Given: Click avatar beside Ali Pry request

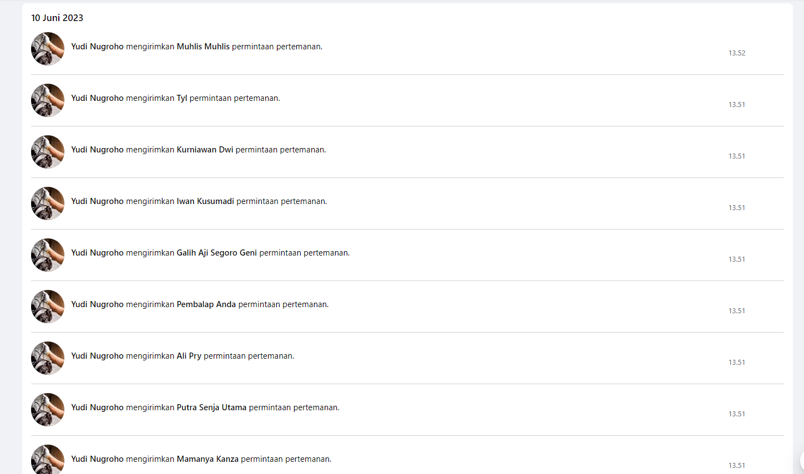Looking at the screenshot, I should point(48,358).
